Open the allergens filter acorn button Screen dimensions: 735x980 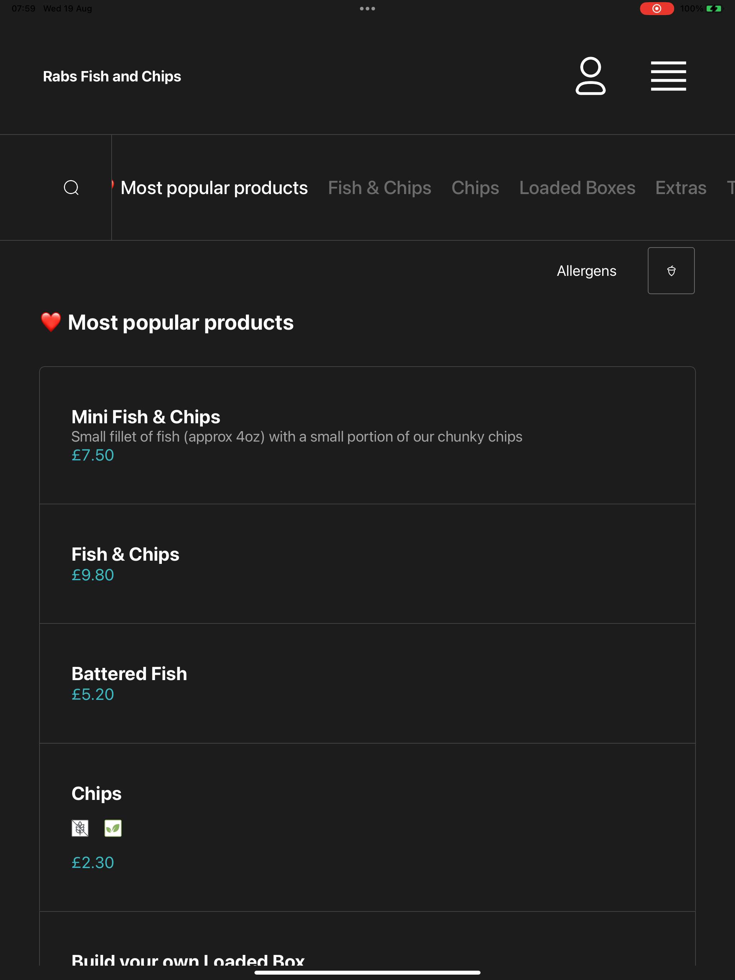tap(671, 271)
